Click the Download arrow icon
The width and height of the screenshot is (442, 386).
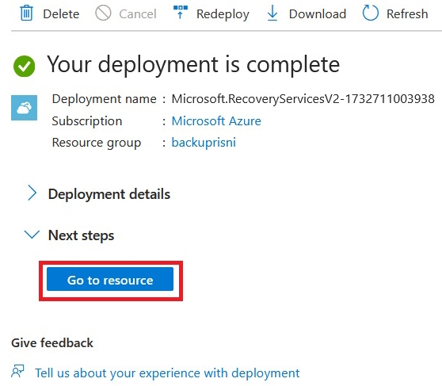pyautogui.click(x=272, y=13)
